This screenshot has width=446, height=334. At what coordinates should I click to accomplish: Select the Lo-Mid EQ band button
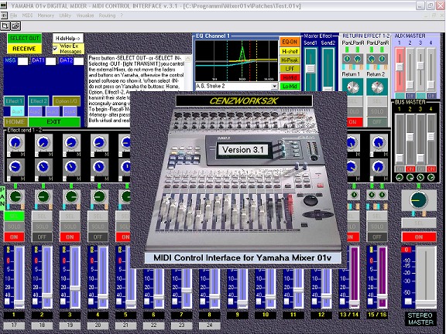click(x=290, y=86)
